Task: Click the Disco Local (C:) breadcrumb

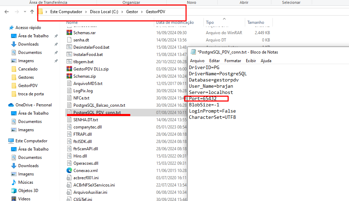Action: pos(104,12)
